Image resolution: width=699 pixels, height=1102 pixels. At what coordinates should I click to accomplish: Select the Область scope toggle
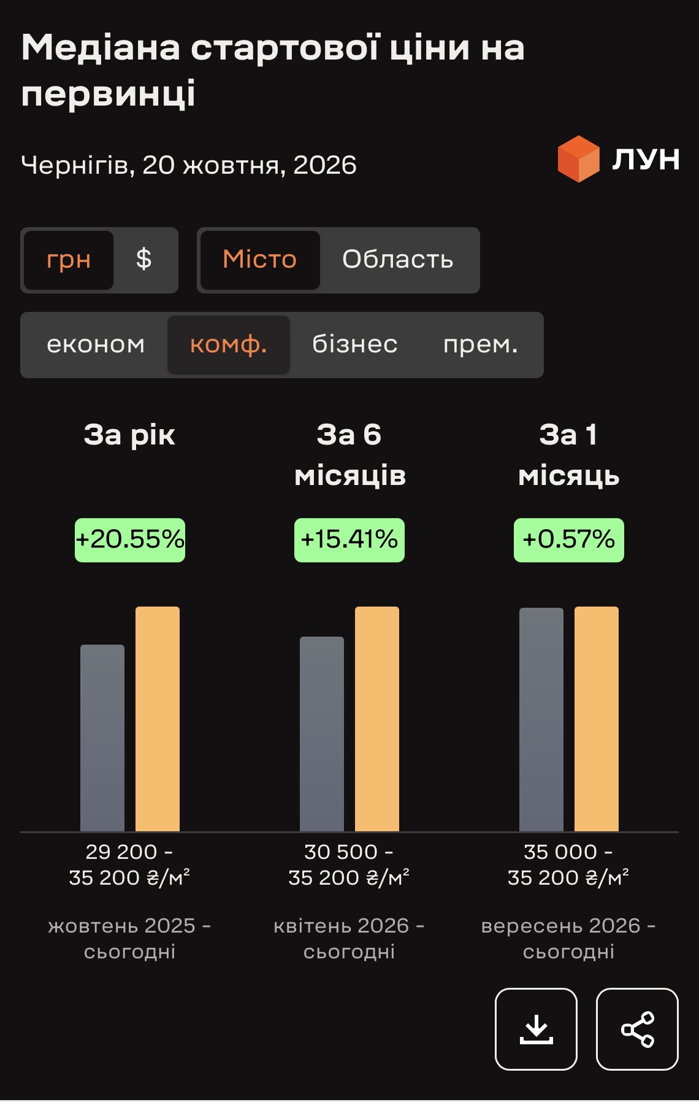(x=398, y=260)
